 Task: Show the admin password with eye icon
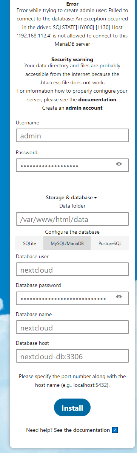pos(119,164)
